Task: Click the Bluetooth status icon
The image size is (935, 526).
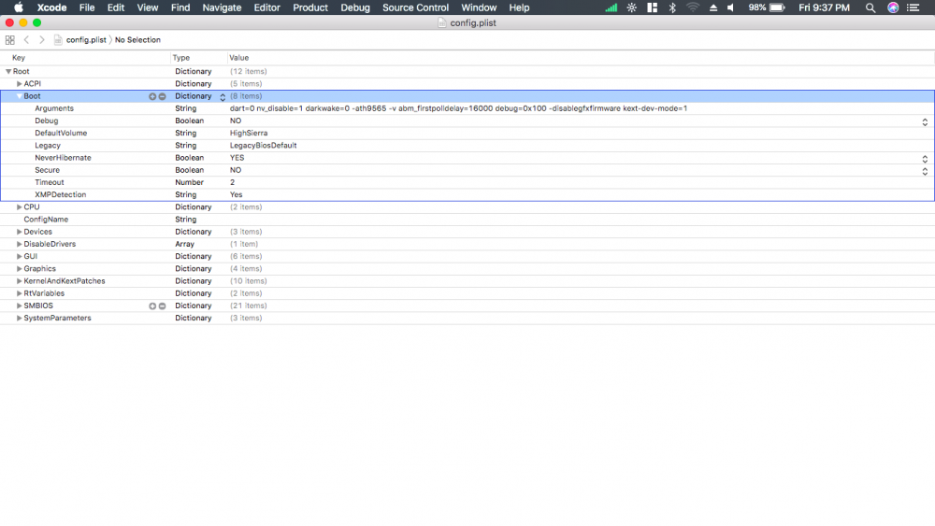Action: [672, 7]
